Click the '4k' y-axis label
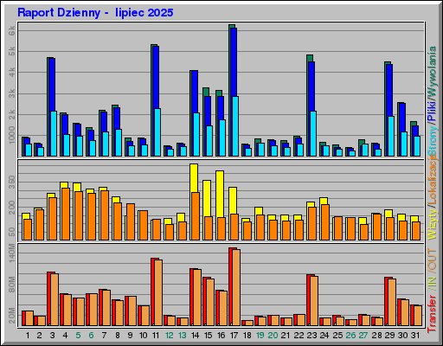 pos(12,73)
